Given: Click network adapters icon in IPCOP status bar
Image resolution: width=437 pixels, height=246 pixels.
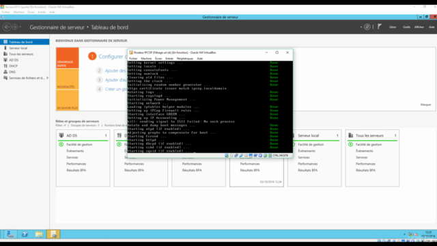Looking at the screenshot, I should [236, 156].
